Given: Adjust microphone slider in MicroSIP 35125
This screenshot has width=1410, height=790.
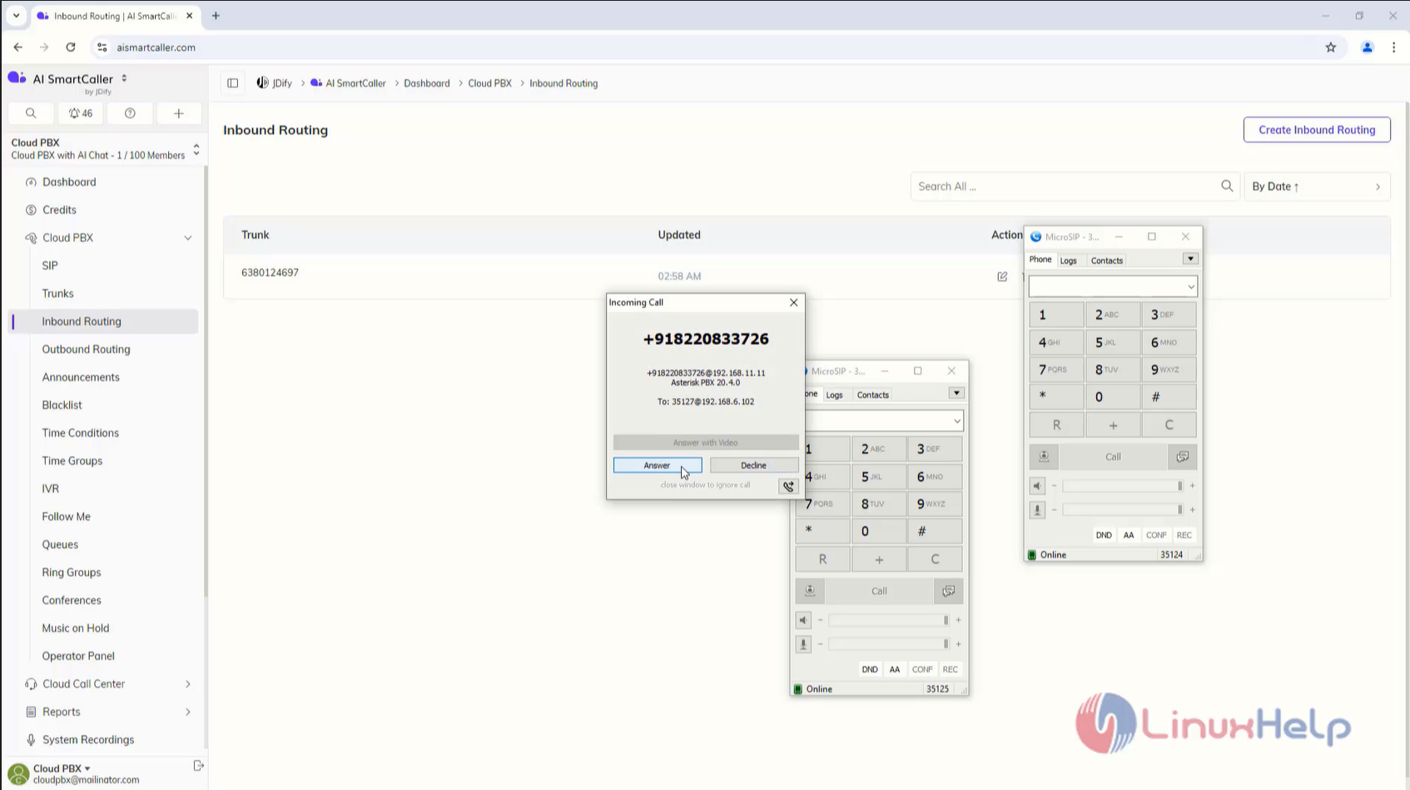Looking at the screenshot, I should click(x=889, y=644).
